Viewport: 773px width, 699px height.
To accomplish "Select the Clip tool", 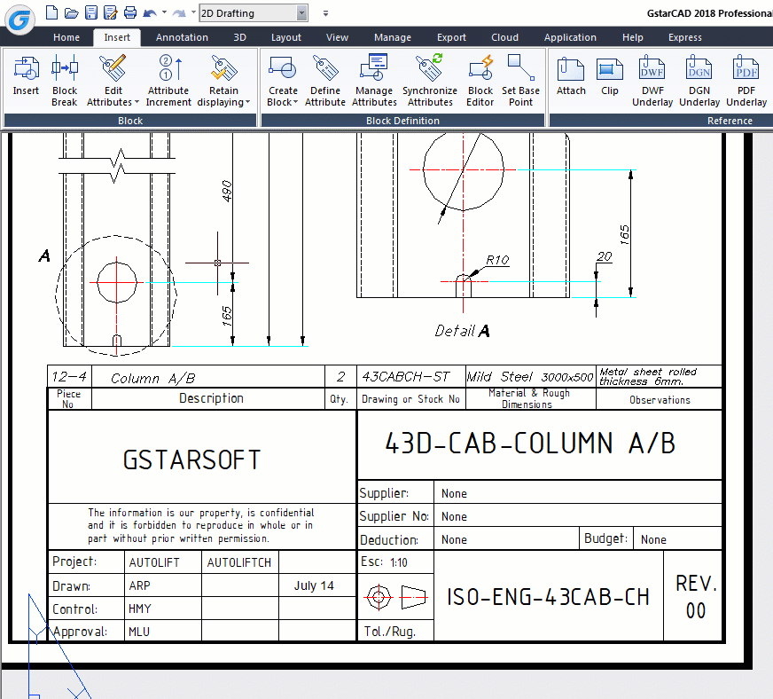I will 610,69.
